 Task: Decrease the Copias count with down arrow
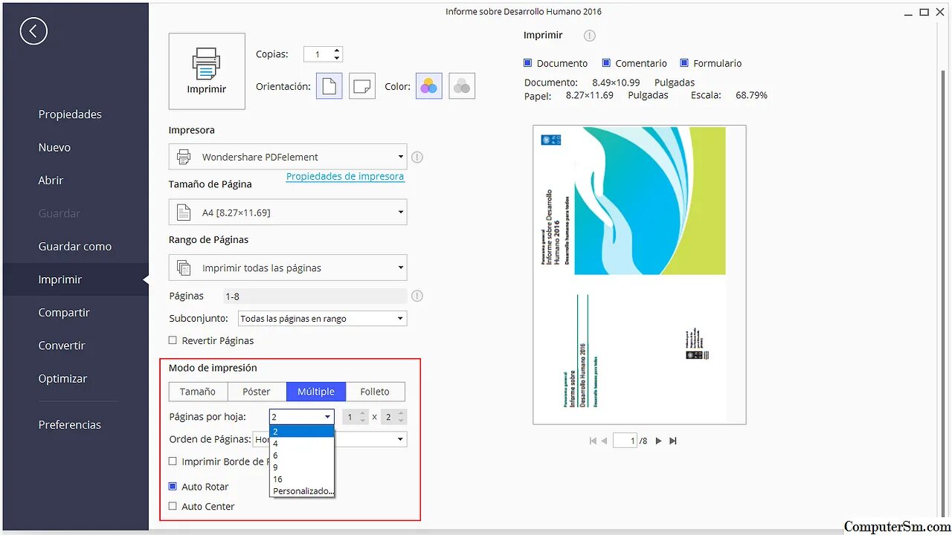(337, 58)
